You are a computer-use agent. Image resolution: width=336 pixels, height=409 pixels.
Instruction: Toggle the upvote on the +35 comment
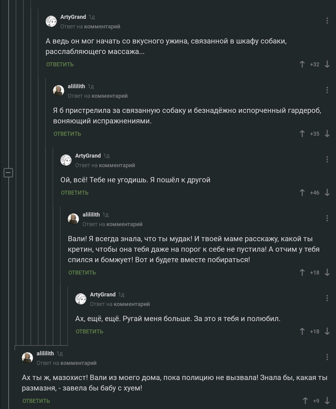302,133
